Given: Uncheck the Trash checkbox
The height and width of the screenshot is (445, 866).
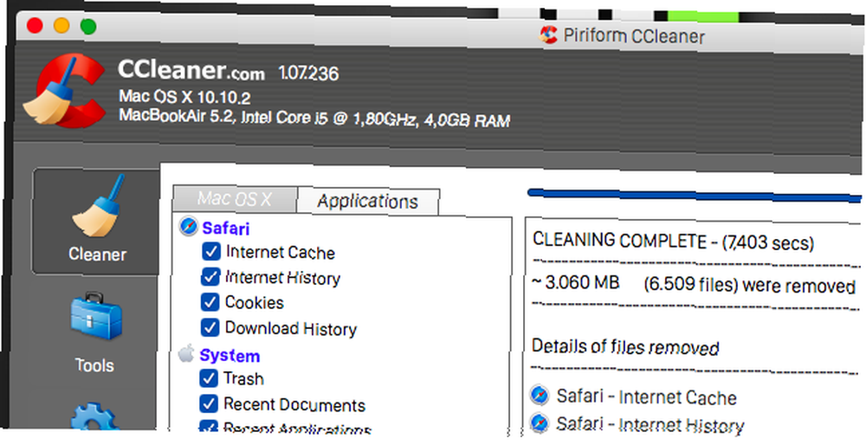Looking at the screenshot, I should tap(208, 378).
